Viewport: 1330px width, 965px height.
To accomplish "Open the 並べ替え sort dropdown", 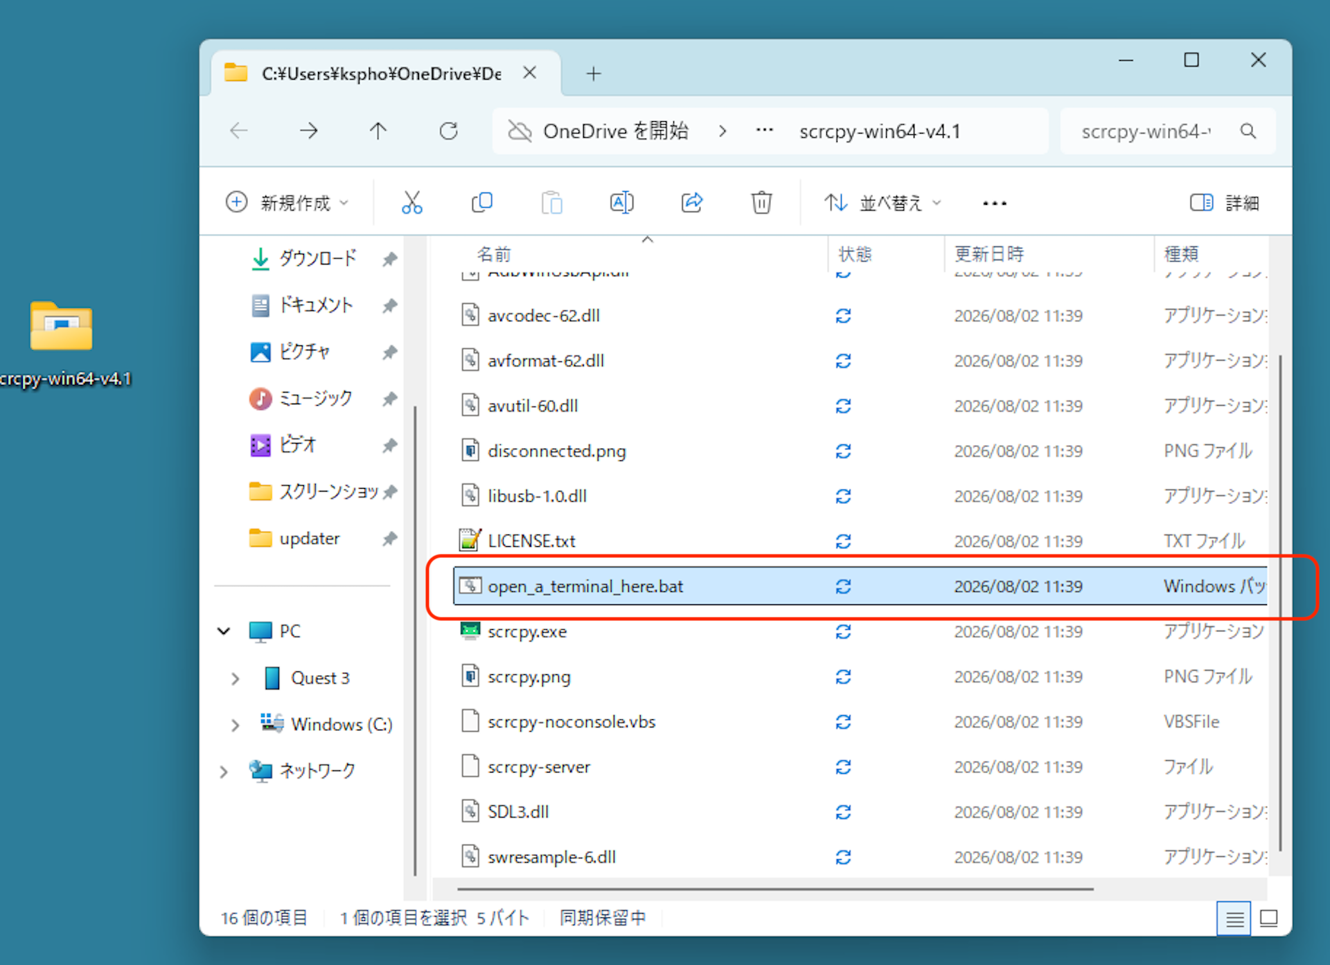I will (x=883, y=203).
